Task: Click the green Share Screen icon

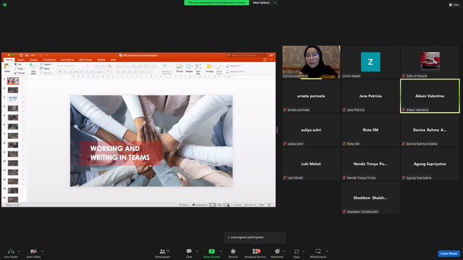Action: click(x=211, y=251)
